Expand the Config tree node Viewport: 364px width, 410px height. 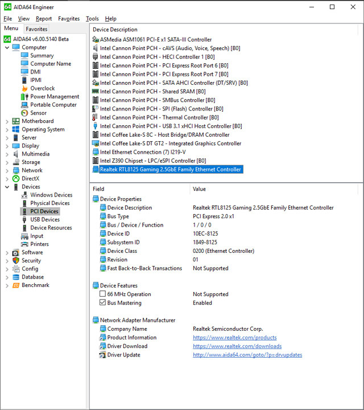point(7,269)
